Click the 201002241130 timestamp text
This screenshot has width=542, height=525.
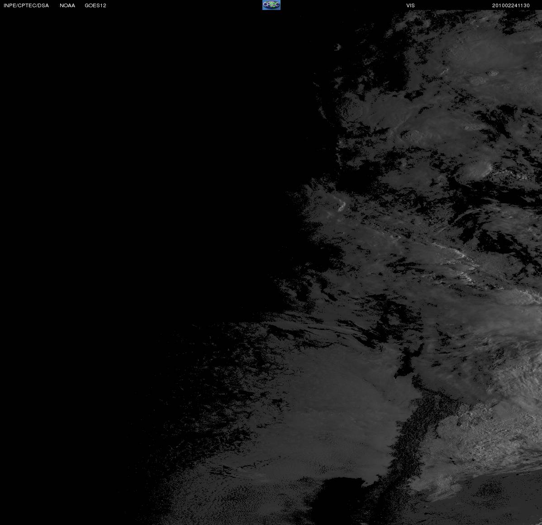pyautogui.click(x=511, y=5)
